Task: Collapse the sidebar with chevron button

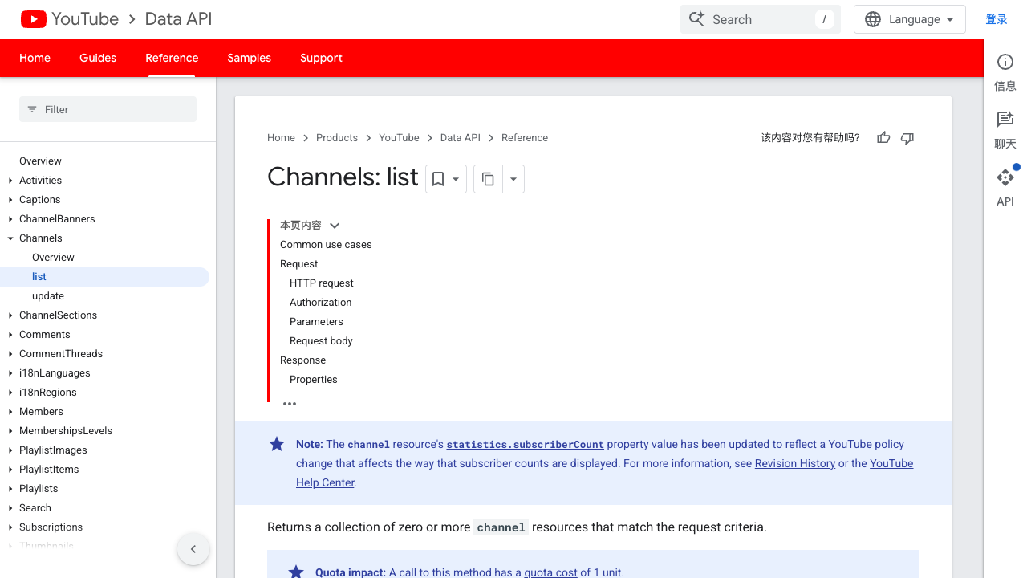Action: point(193,549)
